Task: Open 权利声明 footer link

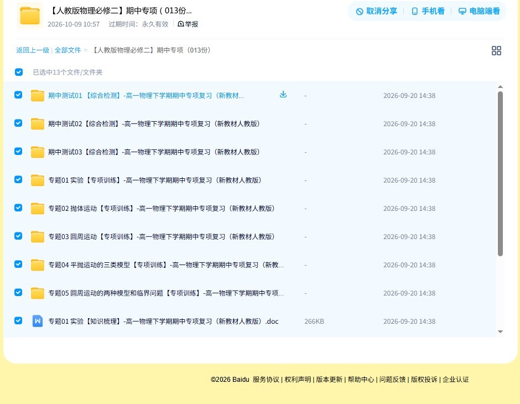Action: [298, 380]
